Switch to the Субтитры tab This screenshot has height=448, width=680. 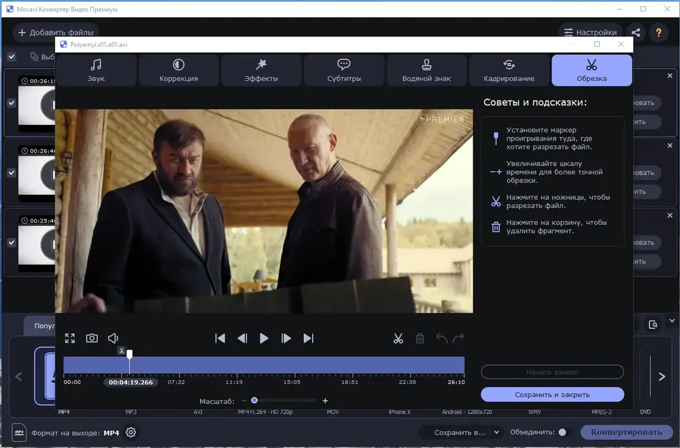tap(344, 70)
